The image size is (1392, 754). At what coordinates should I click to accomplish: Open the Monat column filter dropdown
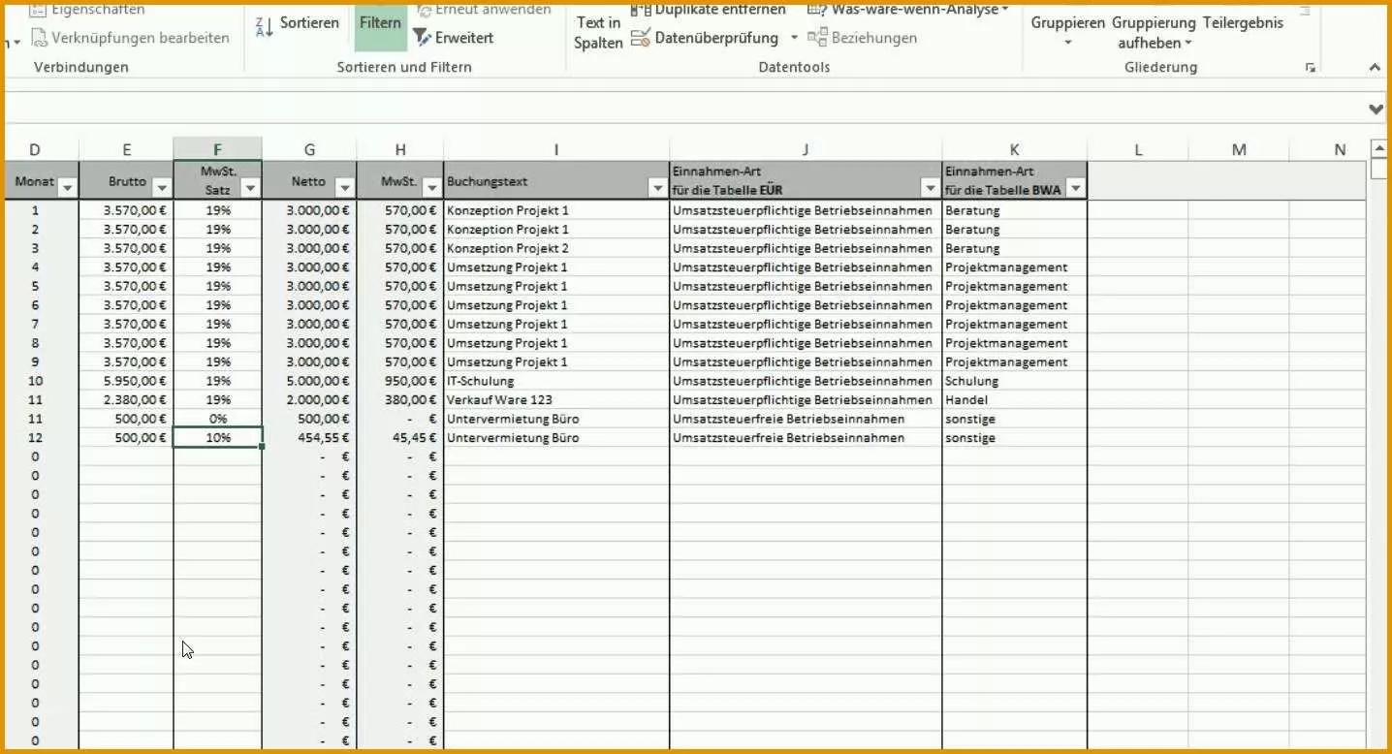pos(67,188)
